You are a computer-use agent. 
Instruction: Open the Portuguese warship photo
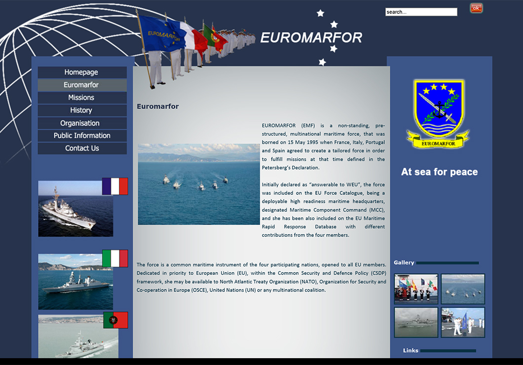(78, 336)
